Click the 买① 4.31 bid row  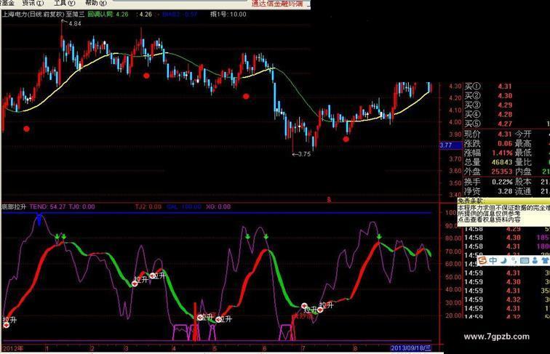(x=488, y=87)
